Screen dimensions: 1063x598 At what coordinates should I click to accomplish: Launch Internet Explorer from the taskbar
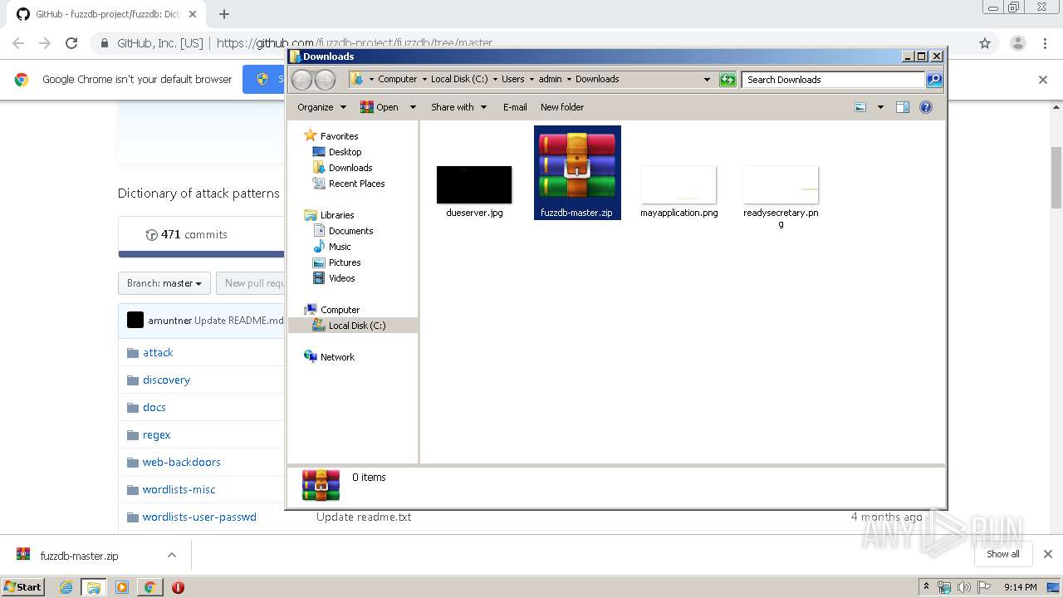66,587
